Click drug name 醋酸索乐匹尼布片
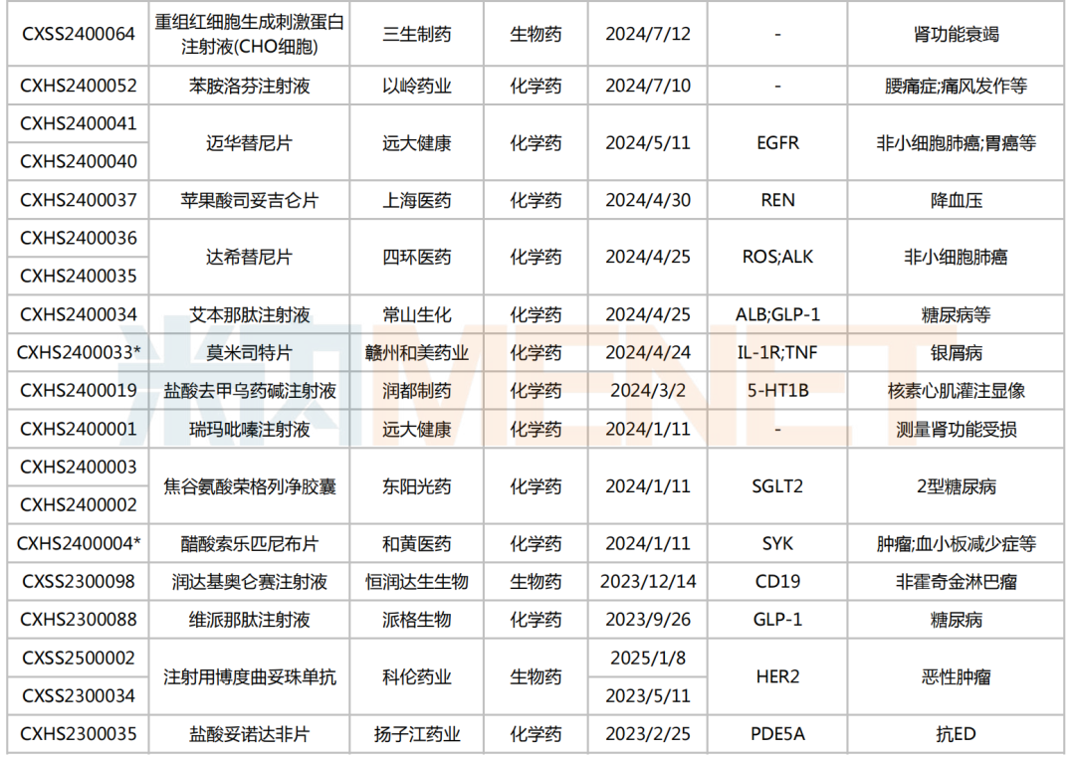 click(249, 543)
